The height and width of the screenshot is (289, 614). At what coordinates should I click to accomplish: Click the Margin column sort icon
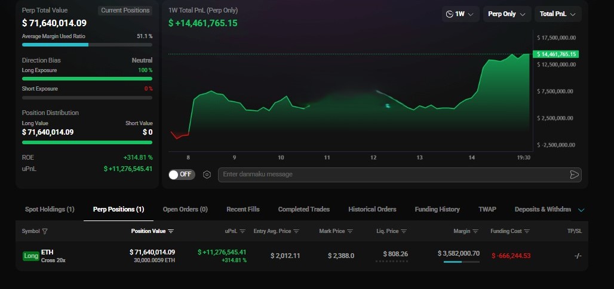pyautogui.click(x=475, y=231)
